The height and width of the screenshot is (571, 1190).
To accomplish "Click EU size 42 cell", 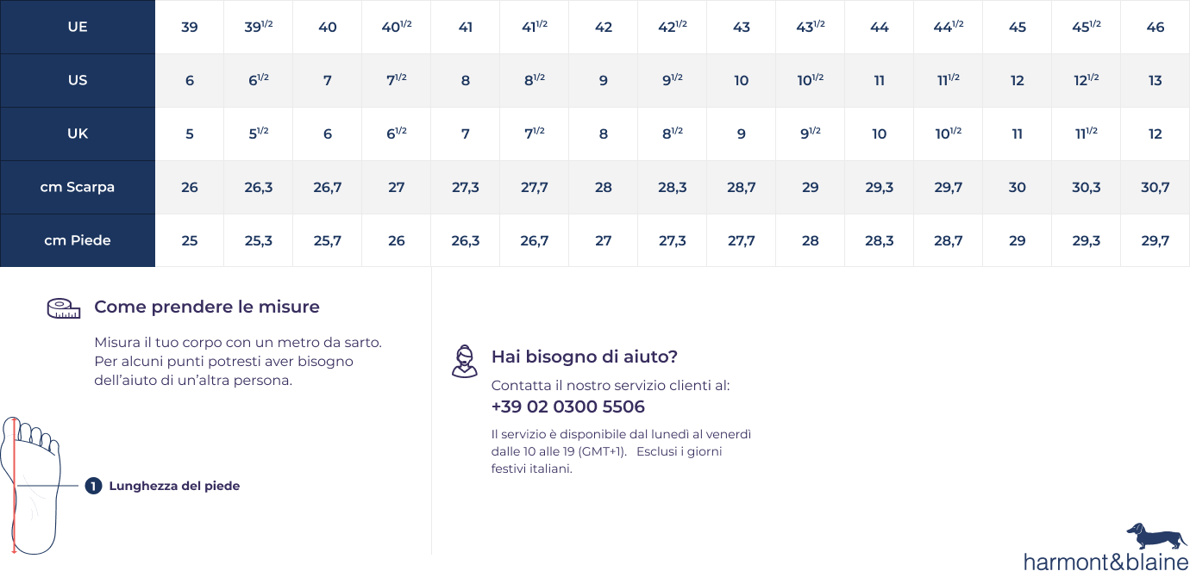I will point(604,27).
